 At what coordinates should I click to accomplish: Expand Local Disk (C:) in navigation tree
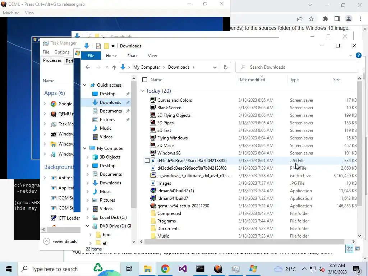88,217
